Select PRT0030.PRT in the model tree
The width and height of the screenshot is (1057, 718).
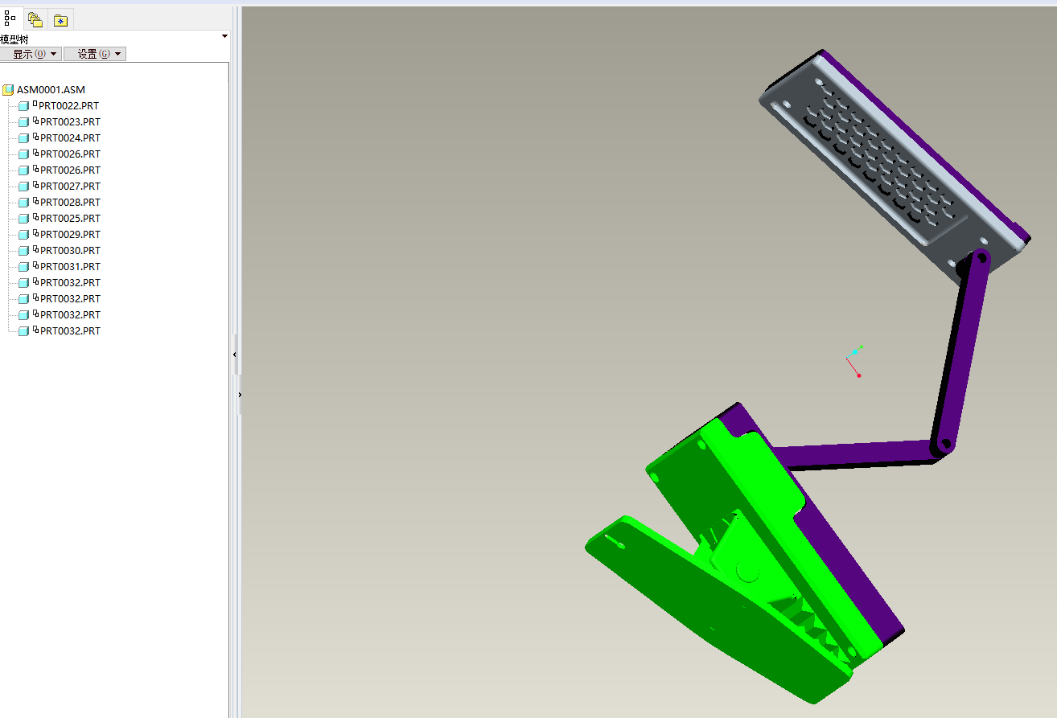70,251
